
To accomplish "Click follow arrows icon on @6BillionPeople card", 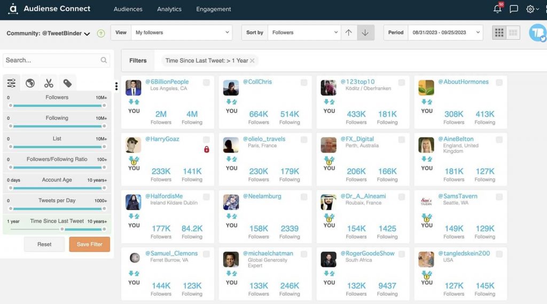I will click(134, 102).
